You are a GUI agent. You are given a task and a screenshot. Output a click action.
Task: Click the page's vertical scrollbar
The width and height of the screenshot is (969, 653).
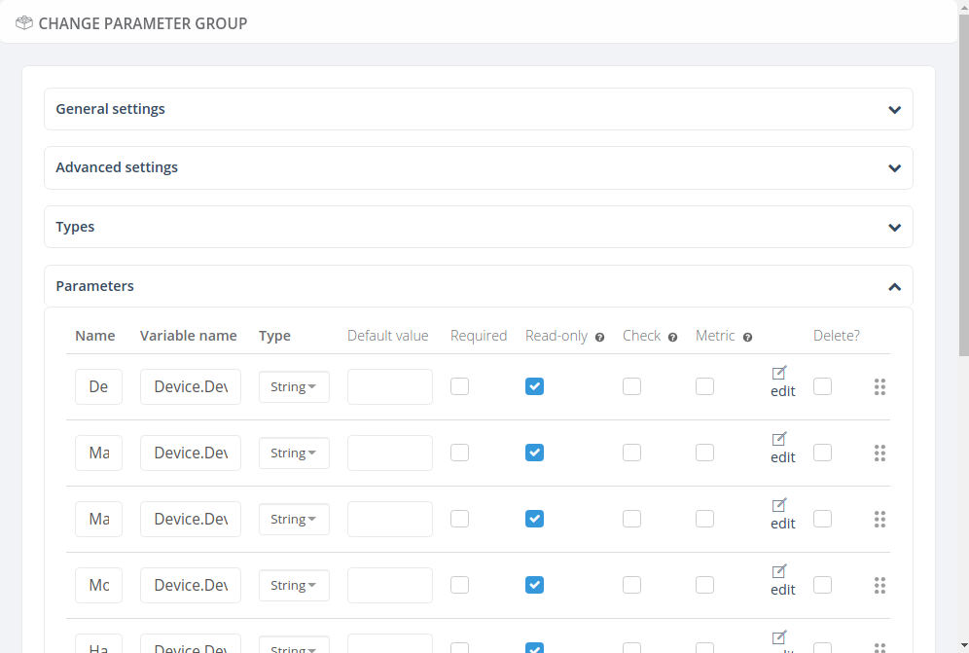[x=963, y=195]
